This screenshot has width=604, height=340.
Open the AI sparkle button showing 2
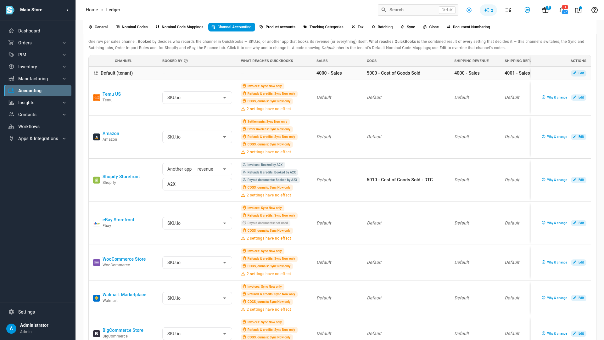(x=489, y=10)
